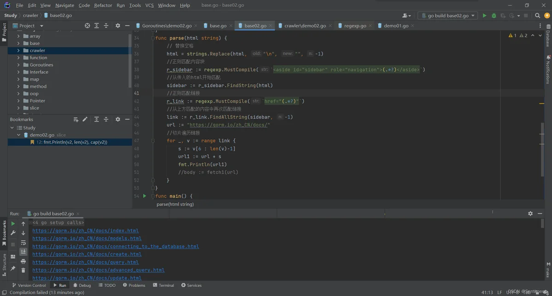Toggle the Project tool window stripe button
Viewport: 552px width, 296px height.
coord(4,33)
